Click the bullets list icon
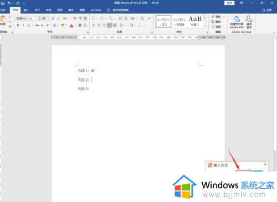Screen dimensions: 277x202 pos(94,18)
